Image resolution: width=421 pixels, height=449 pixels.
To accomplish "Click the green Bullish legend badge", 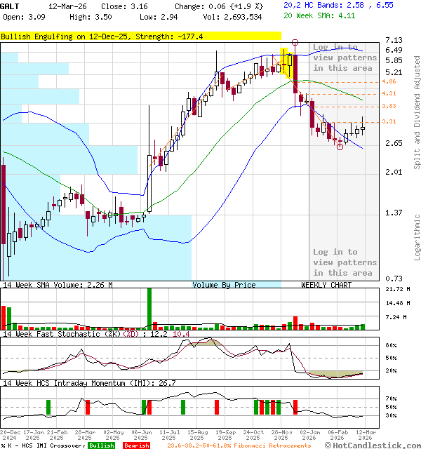I will 102,445.
